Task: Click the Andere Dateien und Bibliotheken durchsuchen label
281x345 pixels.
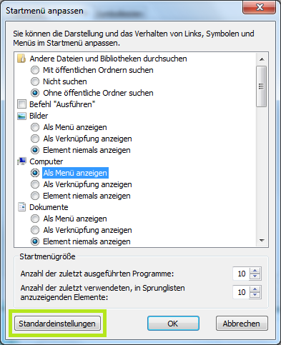Action: tap(108, 59)
